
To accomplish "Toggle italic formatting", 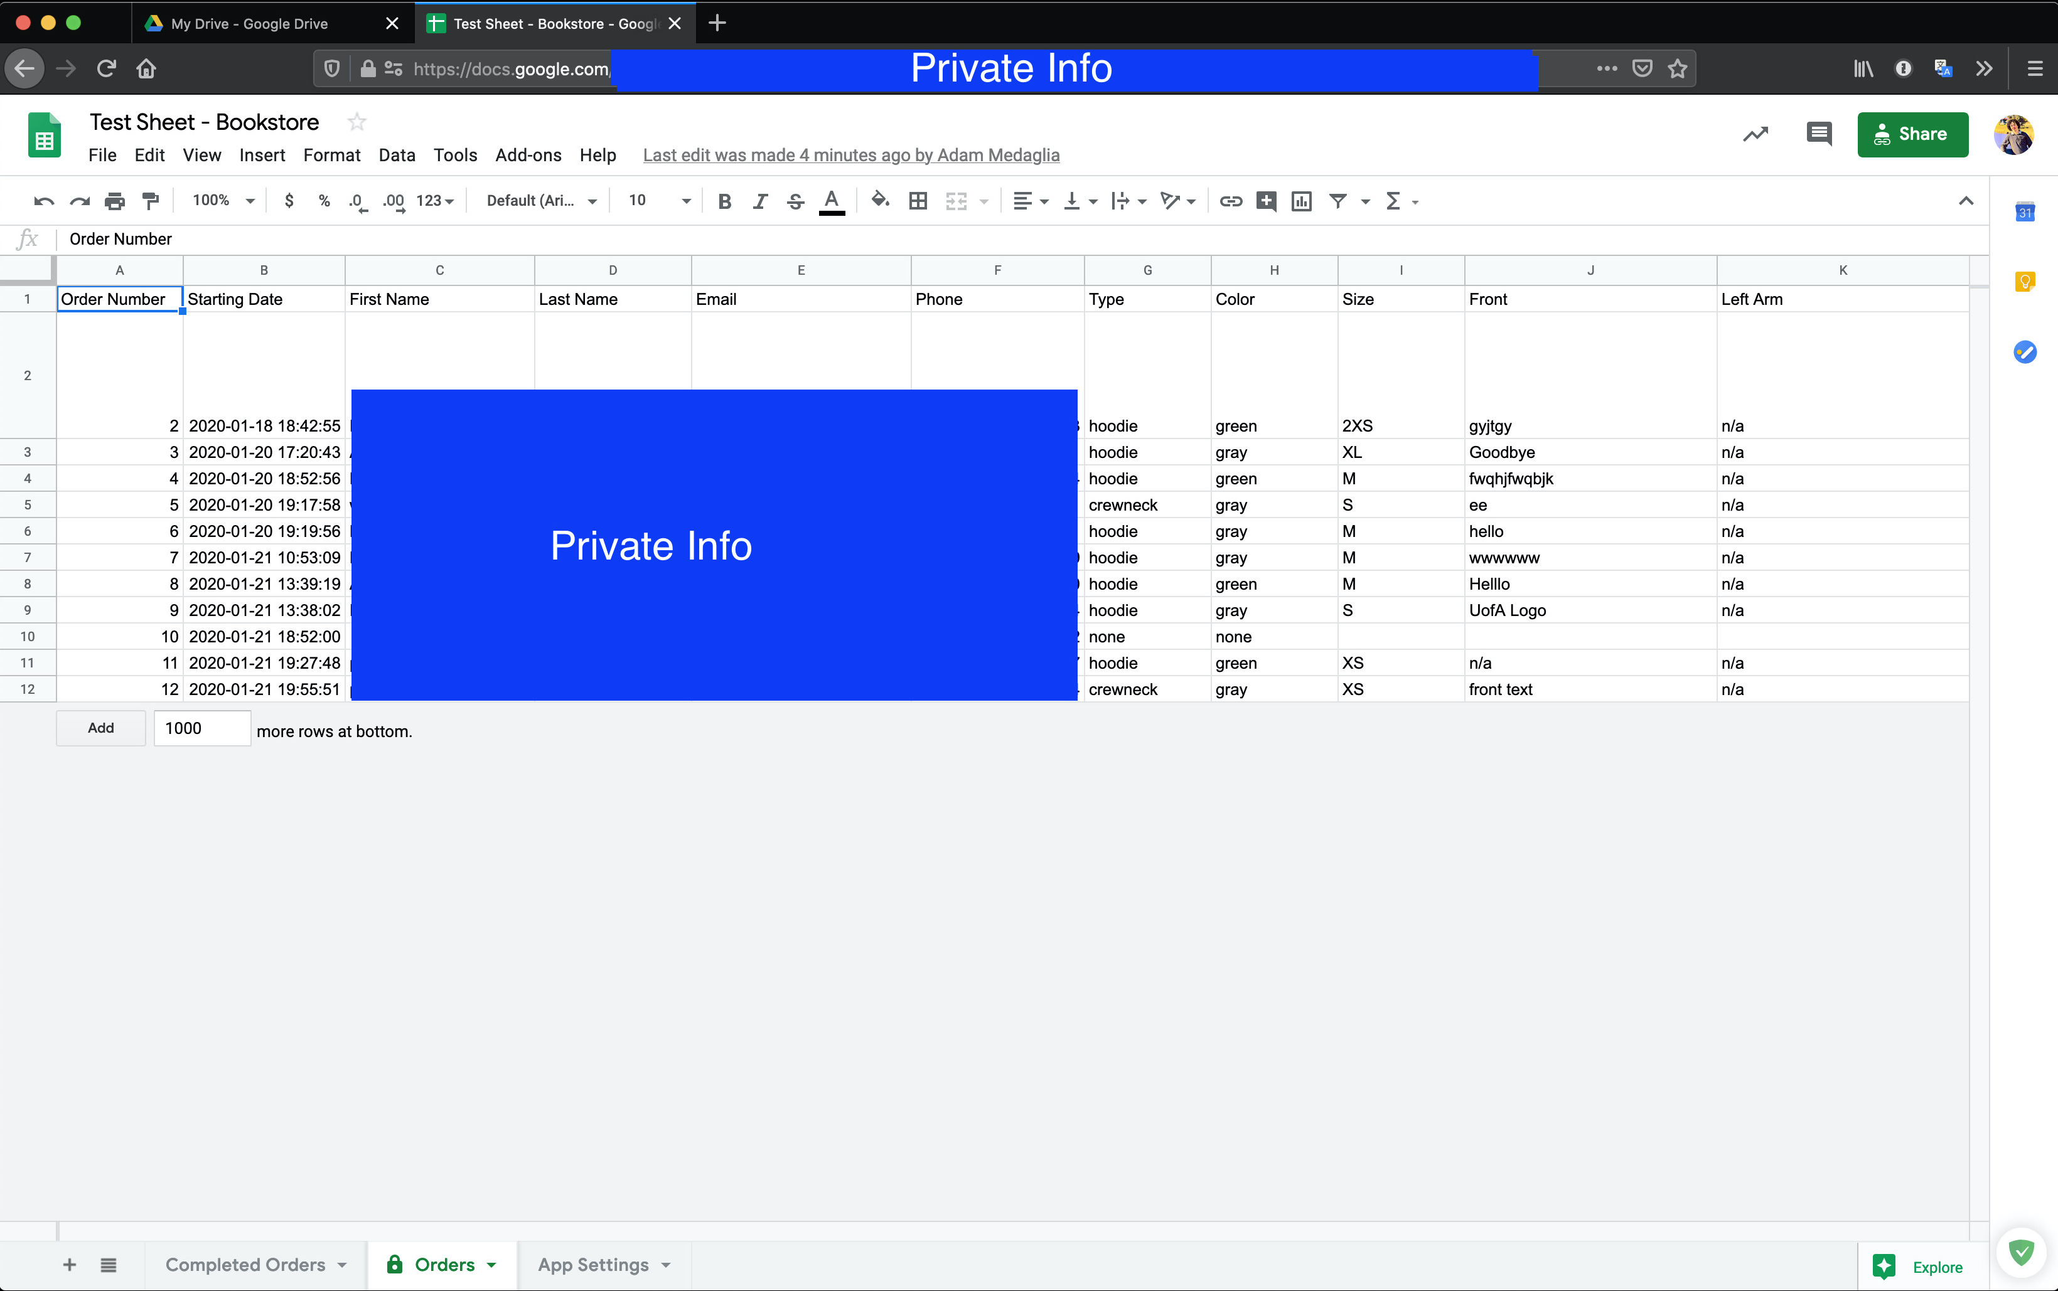I will 759,201.
